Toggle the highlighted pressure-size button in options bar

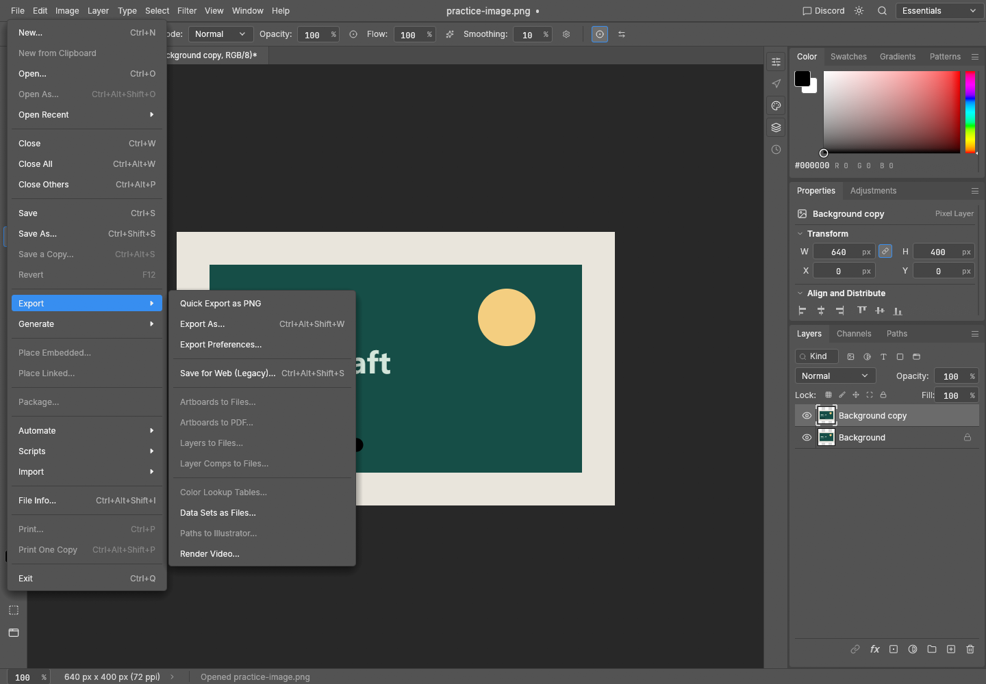(x=600, y=34)
